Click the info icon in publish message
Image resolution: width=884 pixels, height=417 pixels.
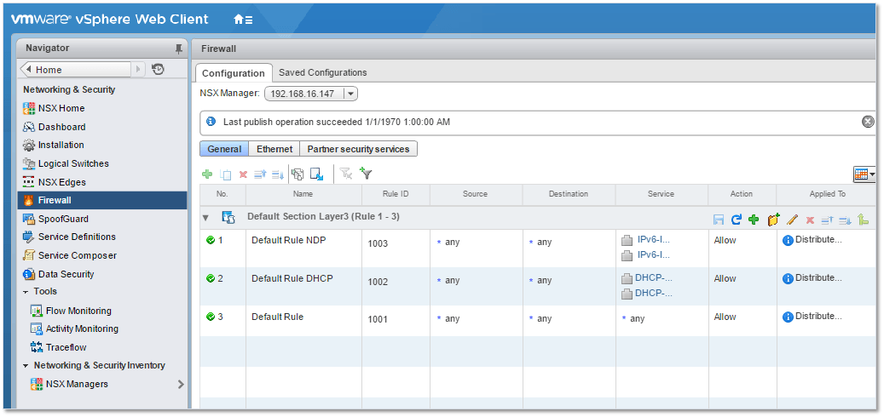(211, 122)
